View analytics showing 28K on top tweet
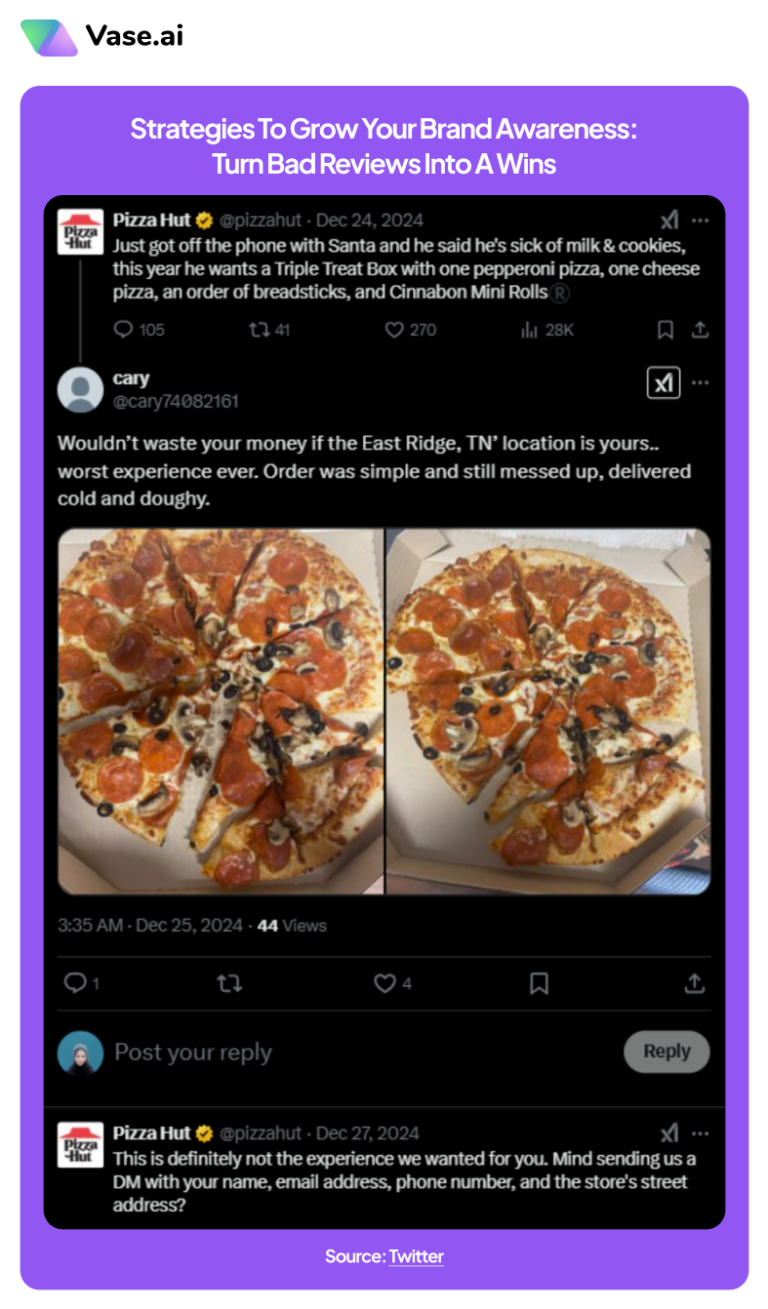Screen dimensions: 768x1309 [x=531, y=330]
